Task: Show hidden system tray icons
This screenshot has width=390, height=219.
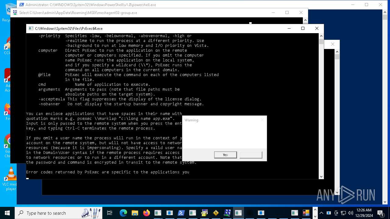Action: coord(321,213)
